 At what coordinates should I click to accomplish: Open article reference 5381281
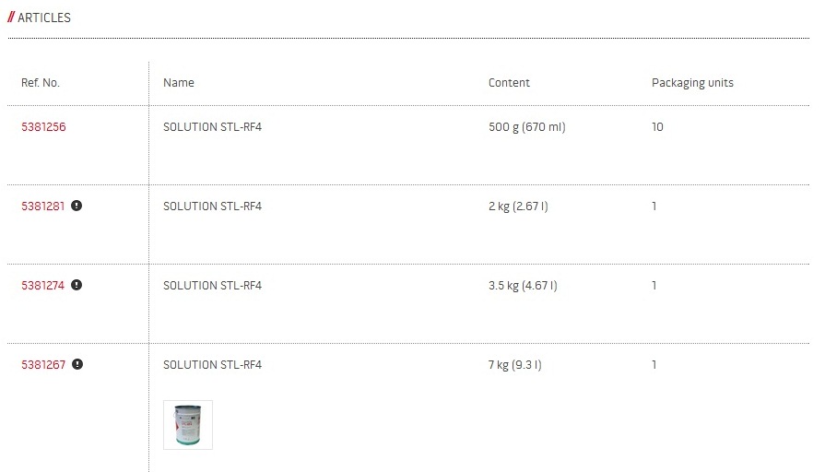tap(43, 206)
